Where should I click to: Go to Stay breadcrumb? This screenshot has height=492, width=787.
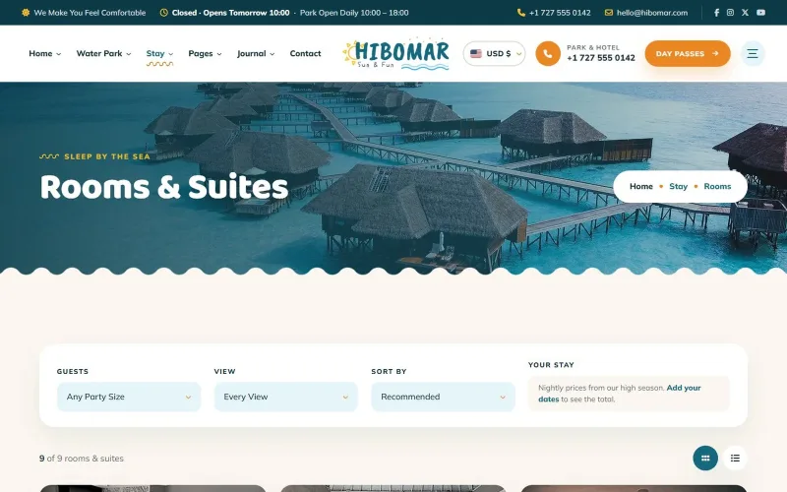[x=678, y=186]
